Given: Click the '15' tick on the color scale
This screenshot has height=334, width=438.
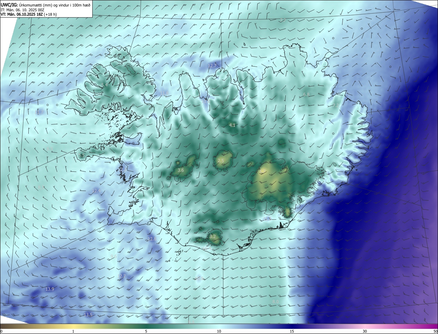Looking at the screenshot, I should (x=292, y=331).
